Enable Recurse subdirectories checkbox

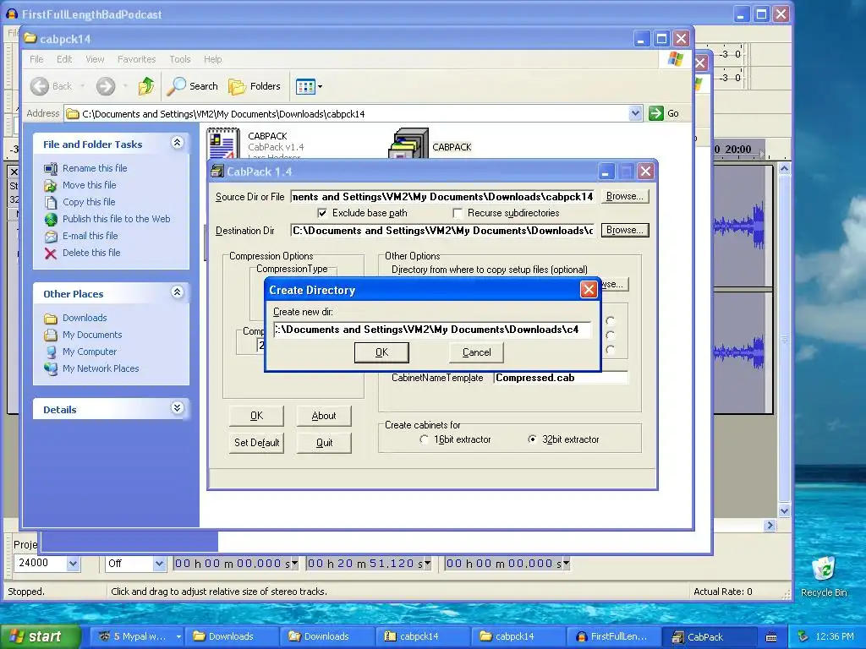point(458,213)
